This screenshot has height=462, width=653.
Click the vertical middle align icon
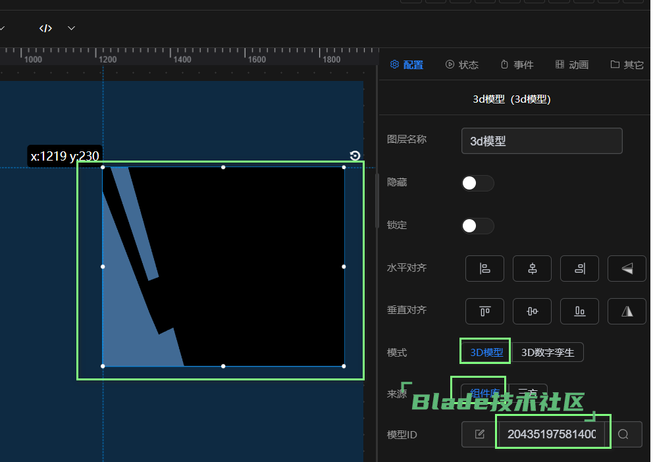532,311
